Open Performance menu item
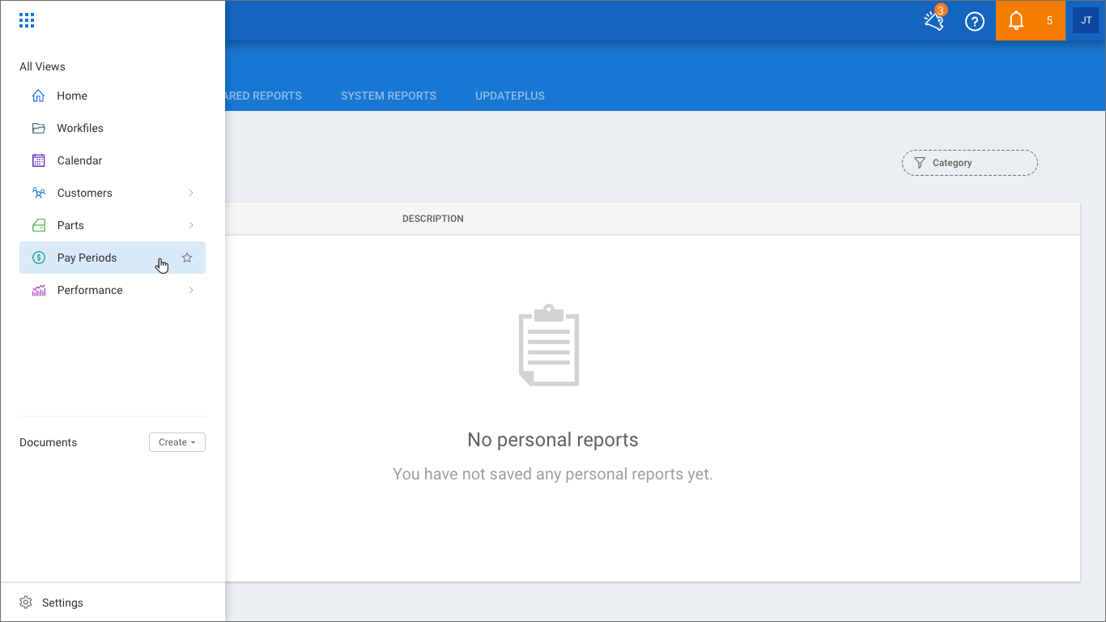The width and height of the screenshot is (1106, 622). 113,290
